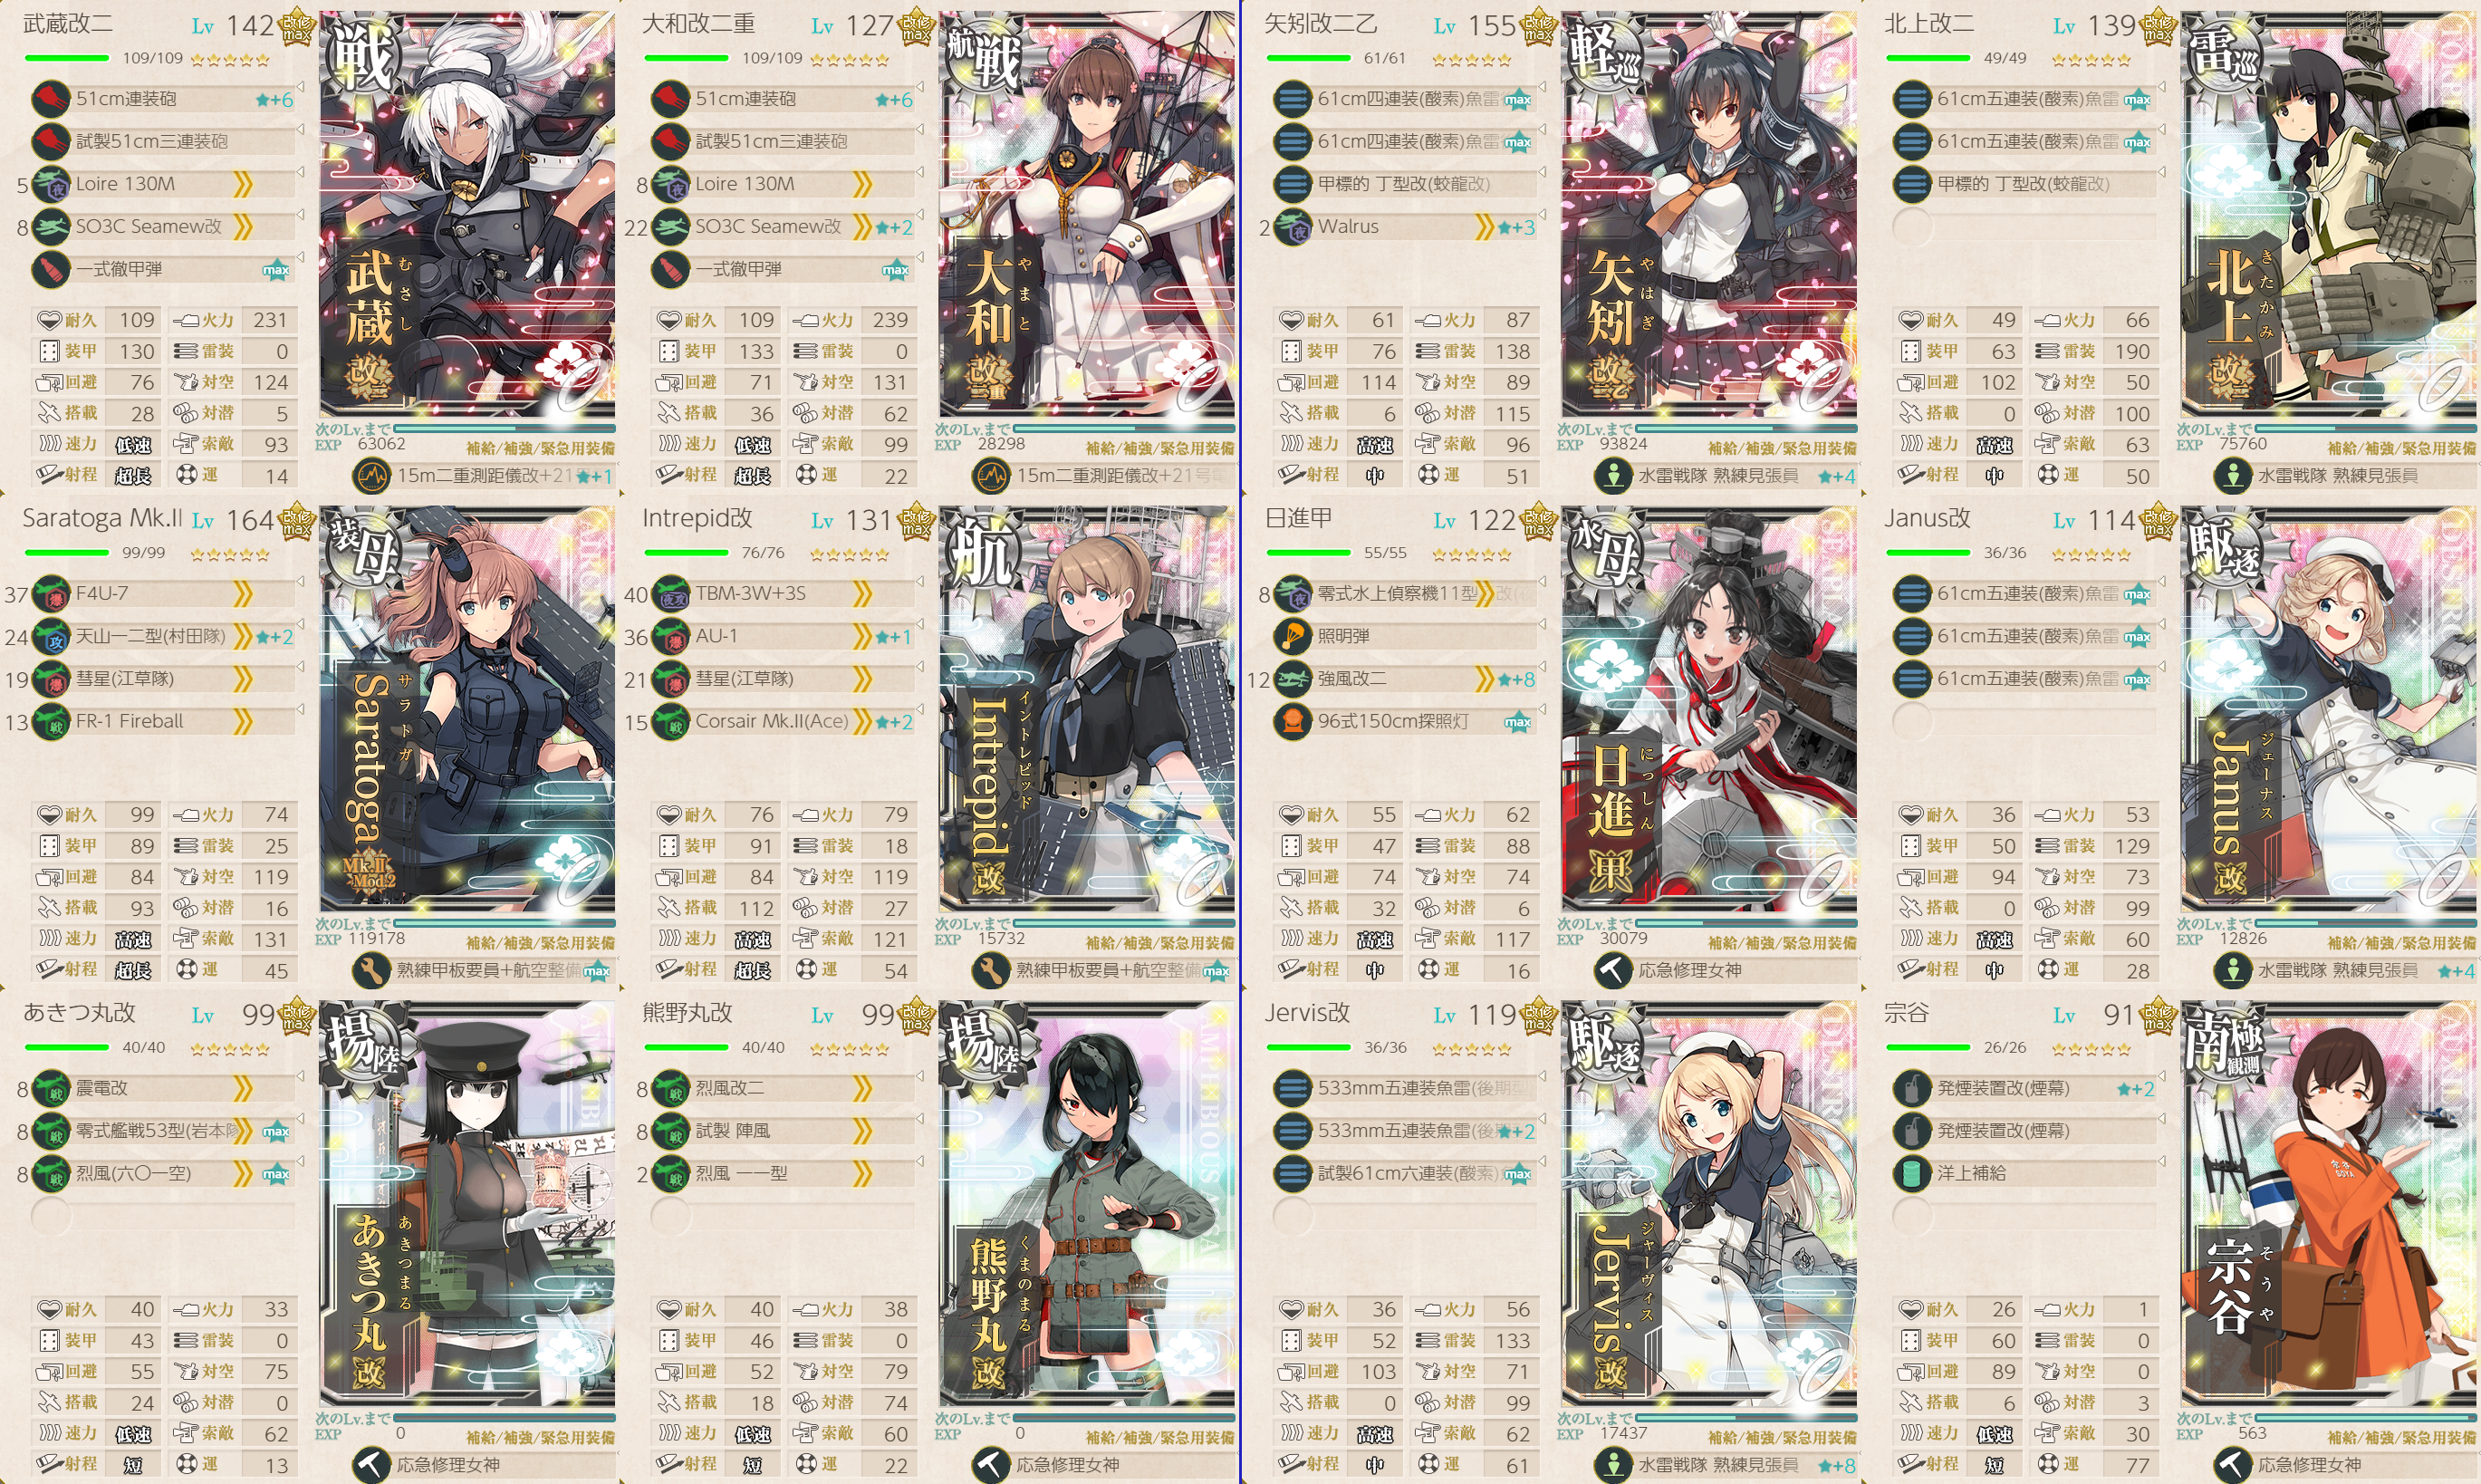Click the rangefinder icon beside Yamato's 15m二重測距儀改
The width and height of the screenshot is (2481, 1484).
point(992,476)
